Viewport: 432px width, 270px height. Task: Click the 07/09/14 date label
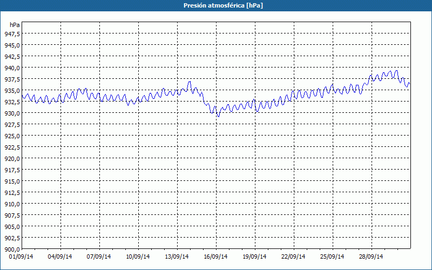(99, 256)
